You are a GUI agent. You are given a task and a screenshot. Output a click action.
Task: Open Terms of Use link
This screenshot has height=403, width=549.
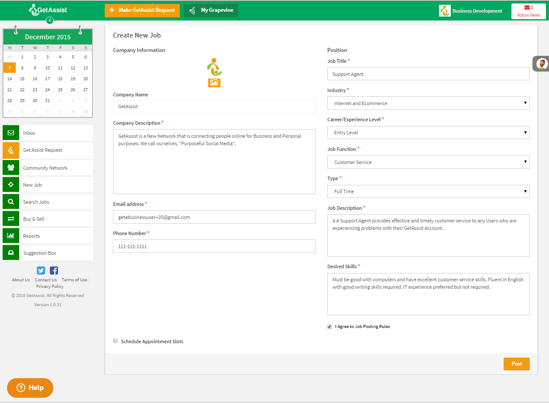(x=74, y=280)
